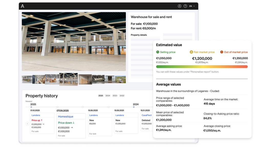
Task: Open the EN language dropdown
Action: point(191,6)
